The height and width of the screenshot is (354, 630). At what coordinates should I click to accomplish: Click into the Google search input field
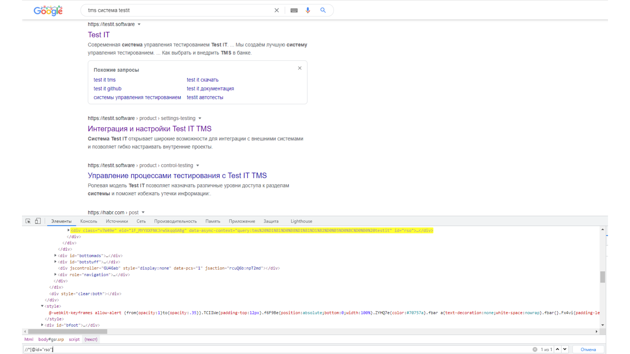point(179,10)
